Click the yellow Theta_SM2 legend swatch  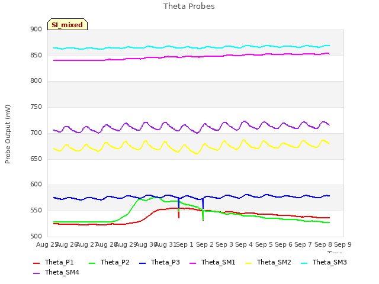pos(249,263)
